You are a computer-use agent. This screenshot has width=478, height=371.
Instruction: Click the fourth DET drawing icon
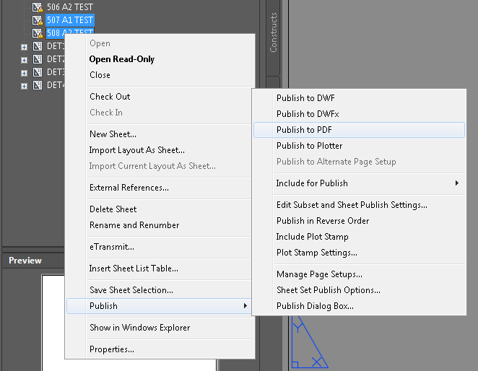pos(38,85)
